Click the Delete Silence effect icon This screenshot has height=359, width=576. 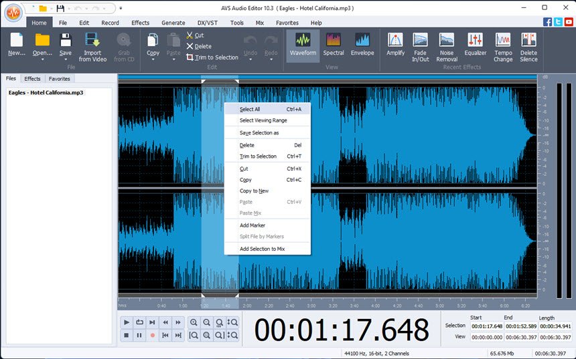pos(528,40)
